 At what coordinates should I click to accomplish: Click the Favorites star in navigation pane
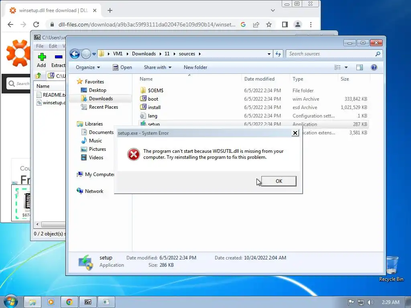(80, 81)
